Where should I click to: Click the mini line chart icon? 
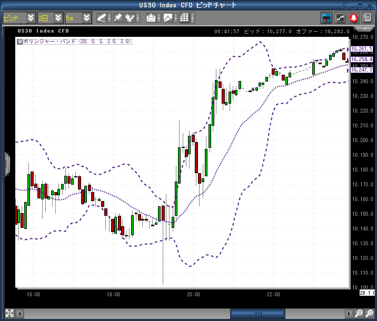tap(340, 18)
